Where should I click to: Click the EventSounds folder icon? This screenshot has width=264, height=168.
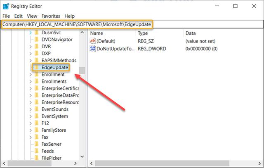pos(36,109)
